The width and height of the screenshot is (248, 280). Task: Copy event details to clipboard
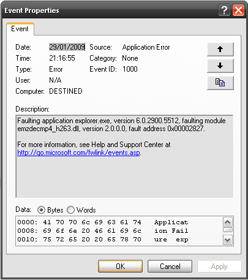tap(220, 83)
